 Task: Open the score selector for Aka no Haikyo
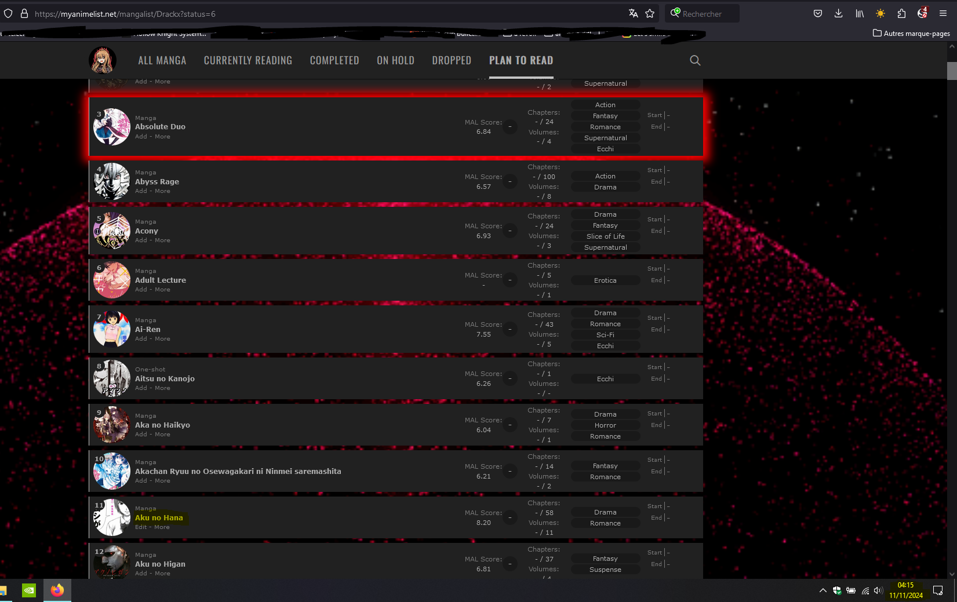(x=510, y=425)
